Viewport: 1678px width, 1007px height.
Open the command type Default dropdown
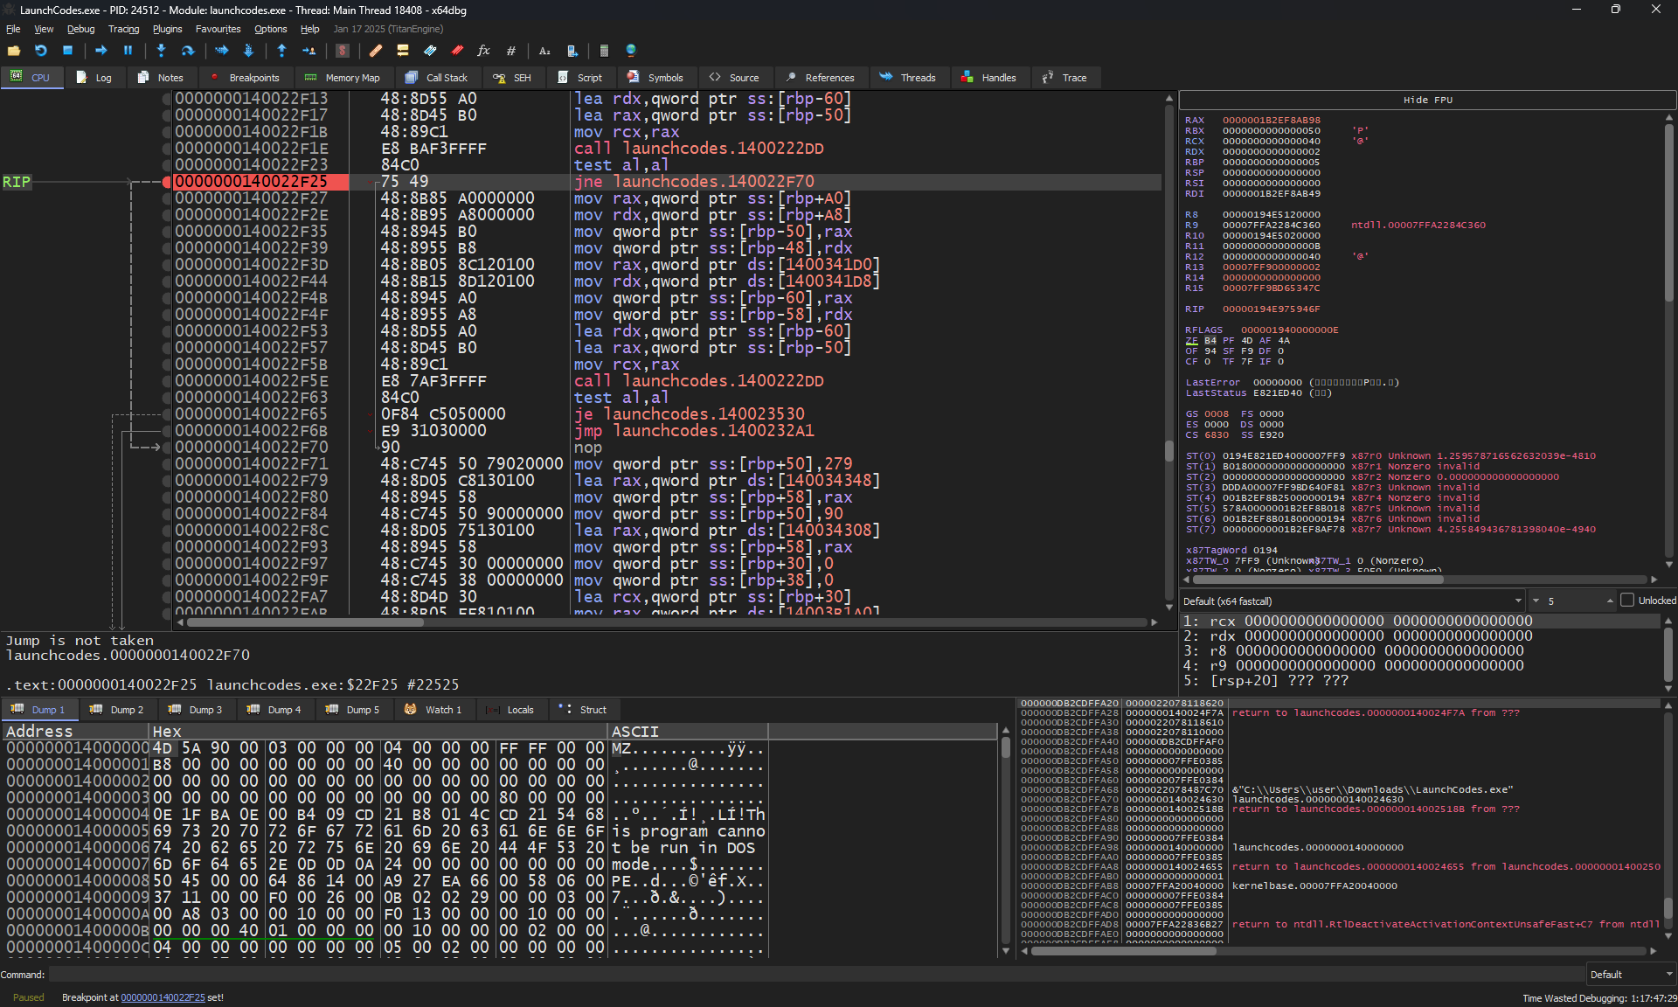coord(1631,975)
